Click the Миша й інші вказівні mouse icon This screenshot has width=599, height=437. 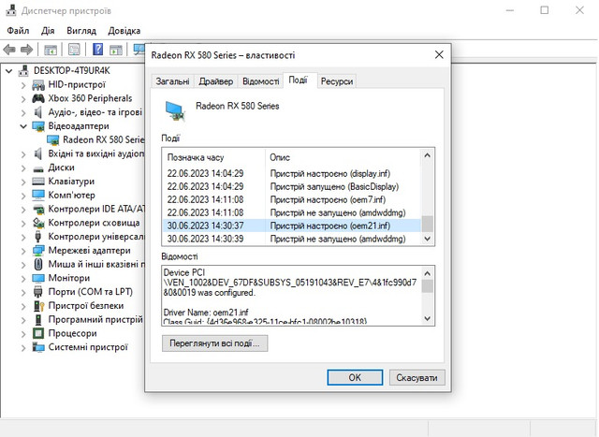pos(38,264)
